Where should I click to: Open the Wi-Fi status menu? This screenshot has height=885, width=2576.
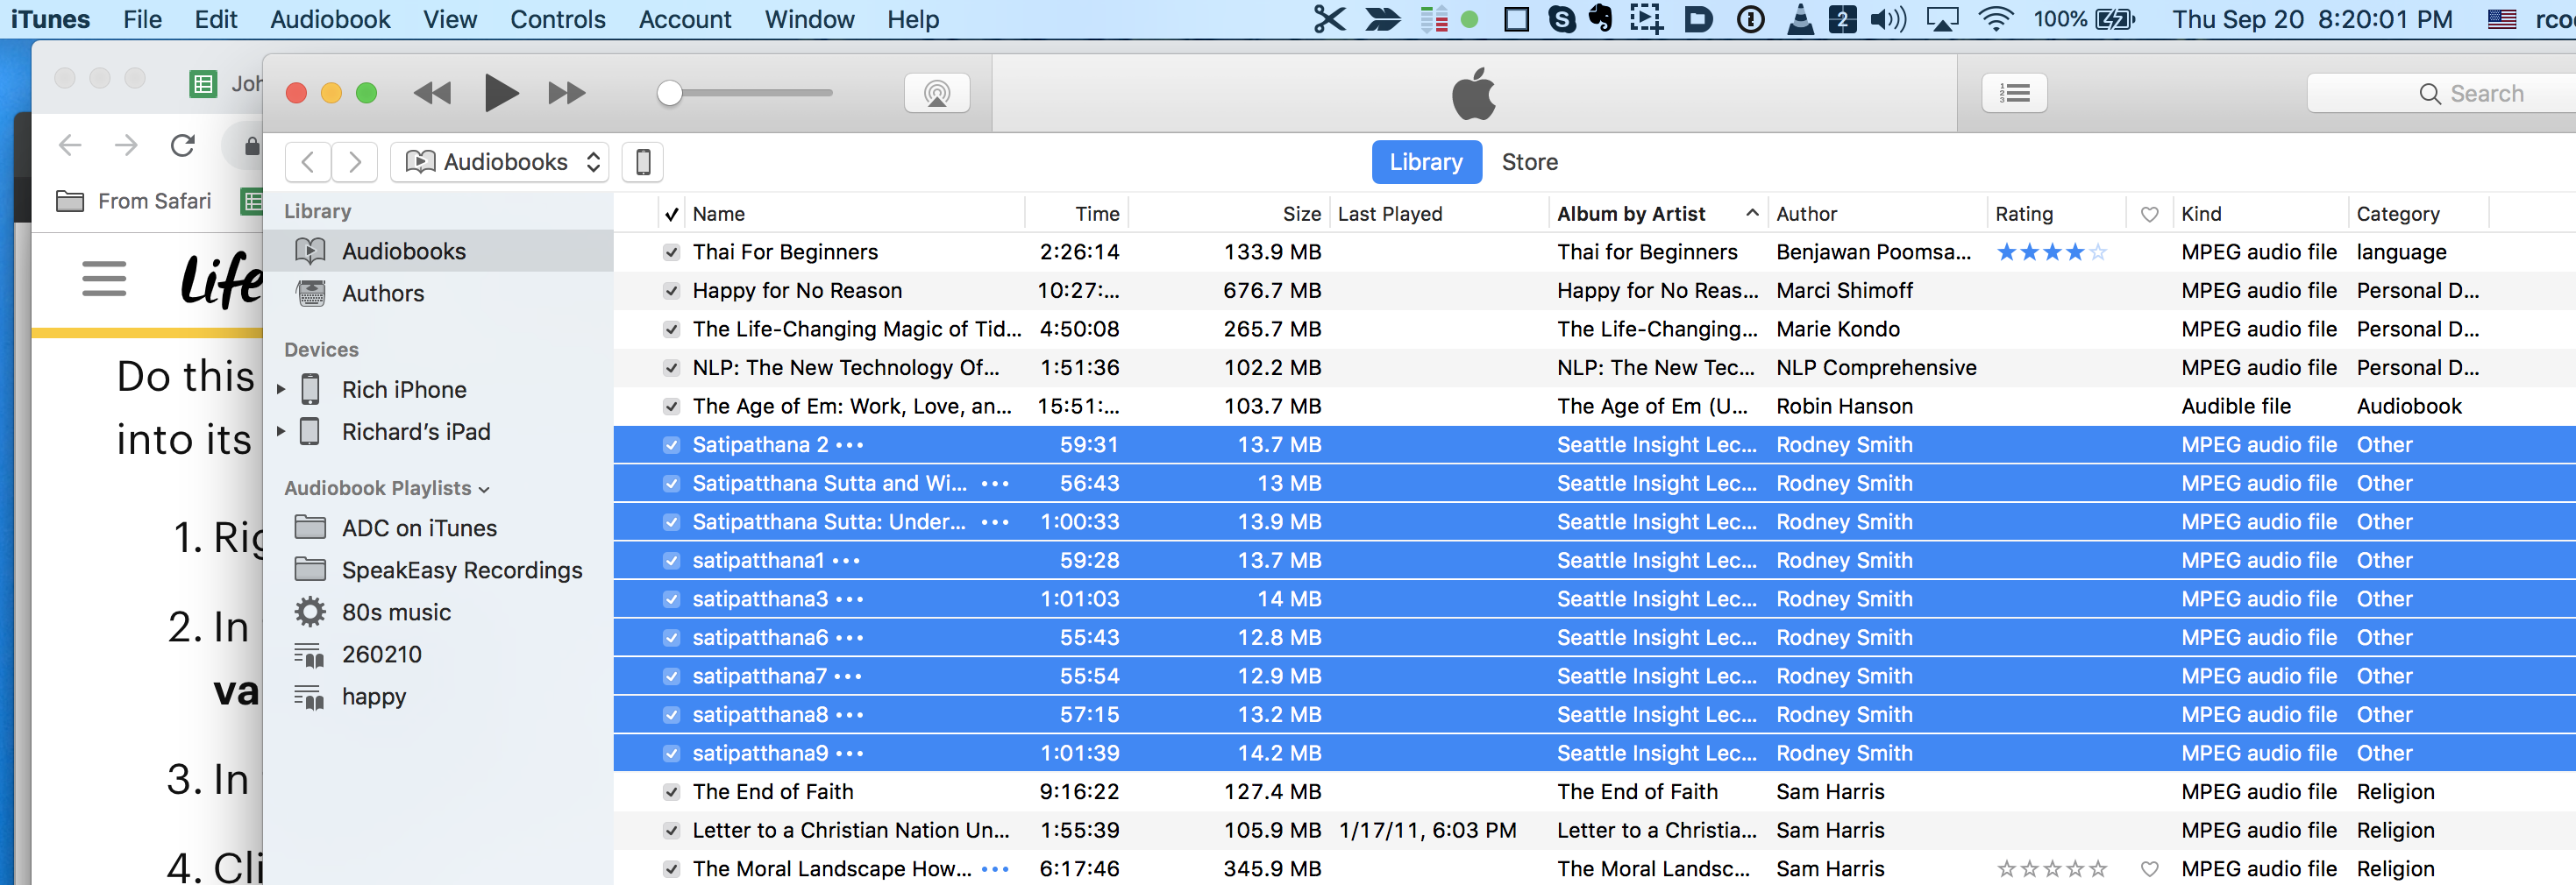click(x=1995, y=19)
